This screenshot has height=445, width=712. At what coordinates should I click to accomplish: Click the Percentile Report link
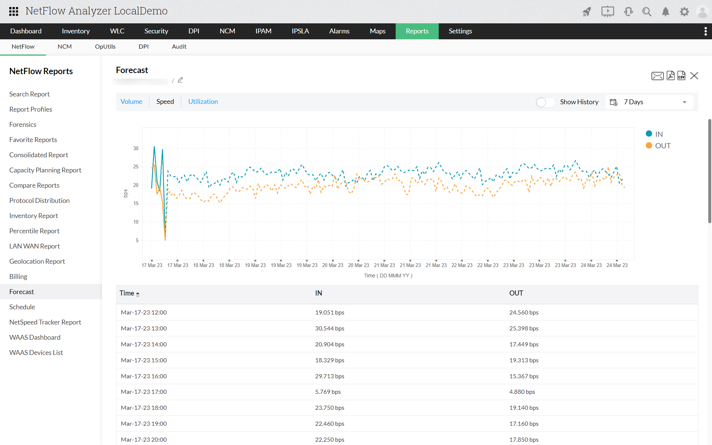click(x=33, y=231)
